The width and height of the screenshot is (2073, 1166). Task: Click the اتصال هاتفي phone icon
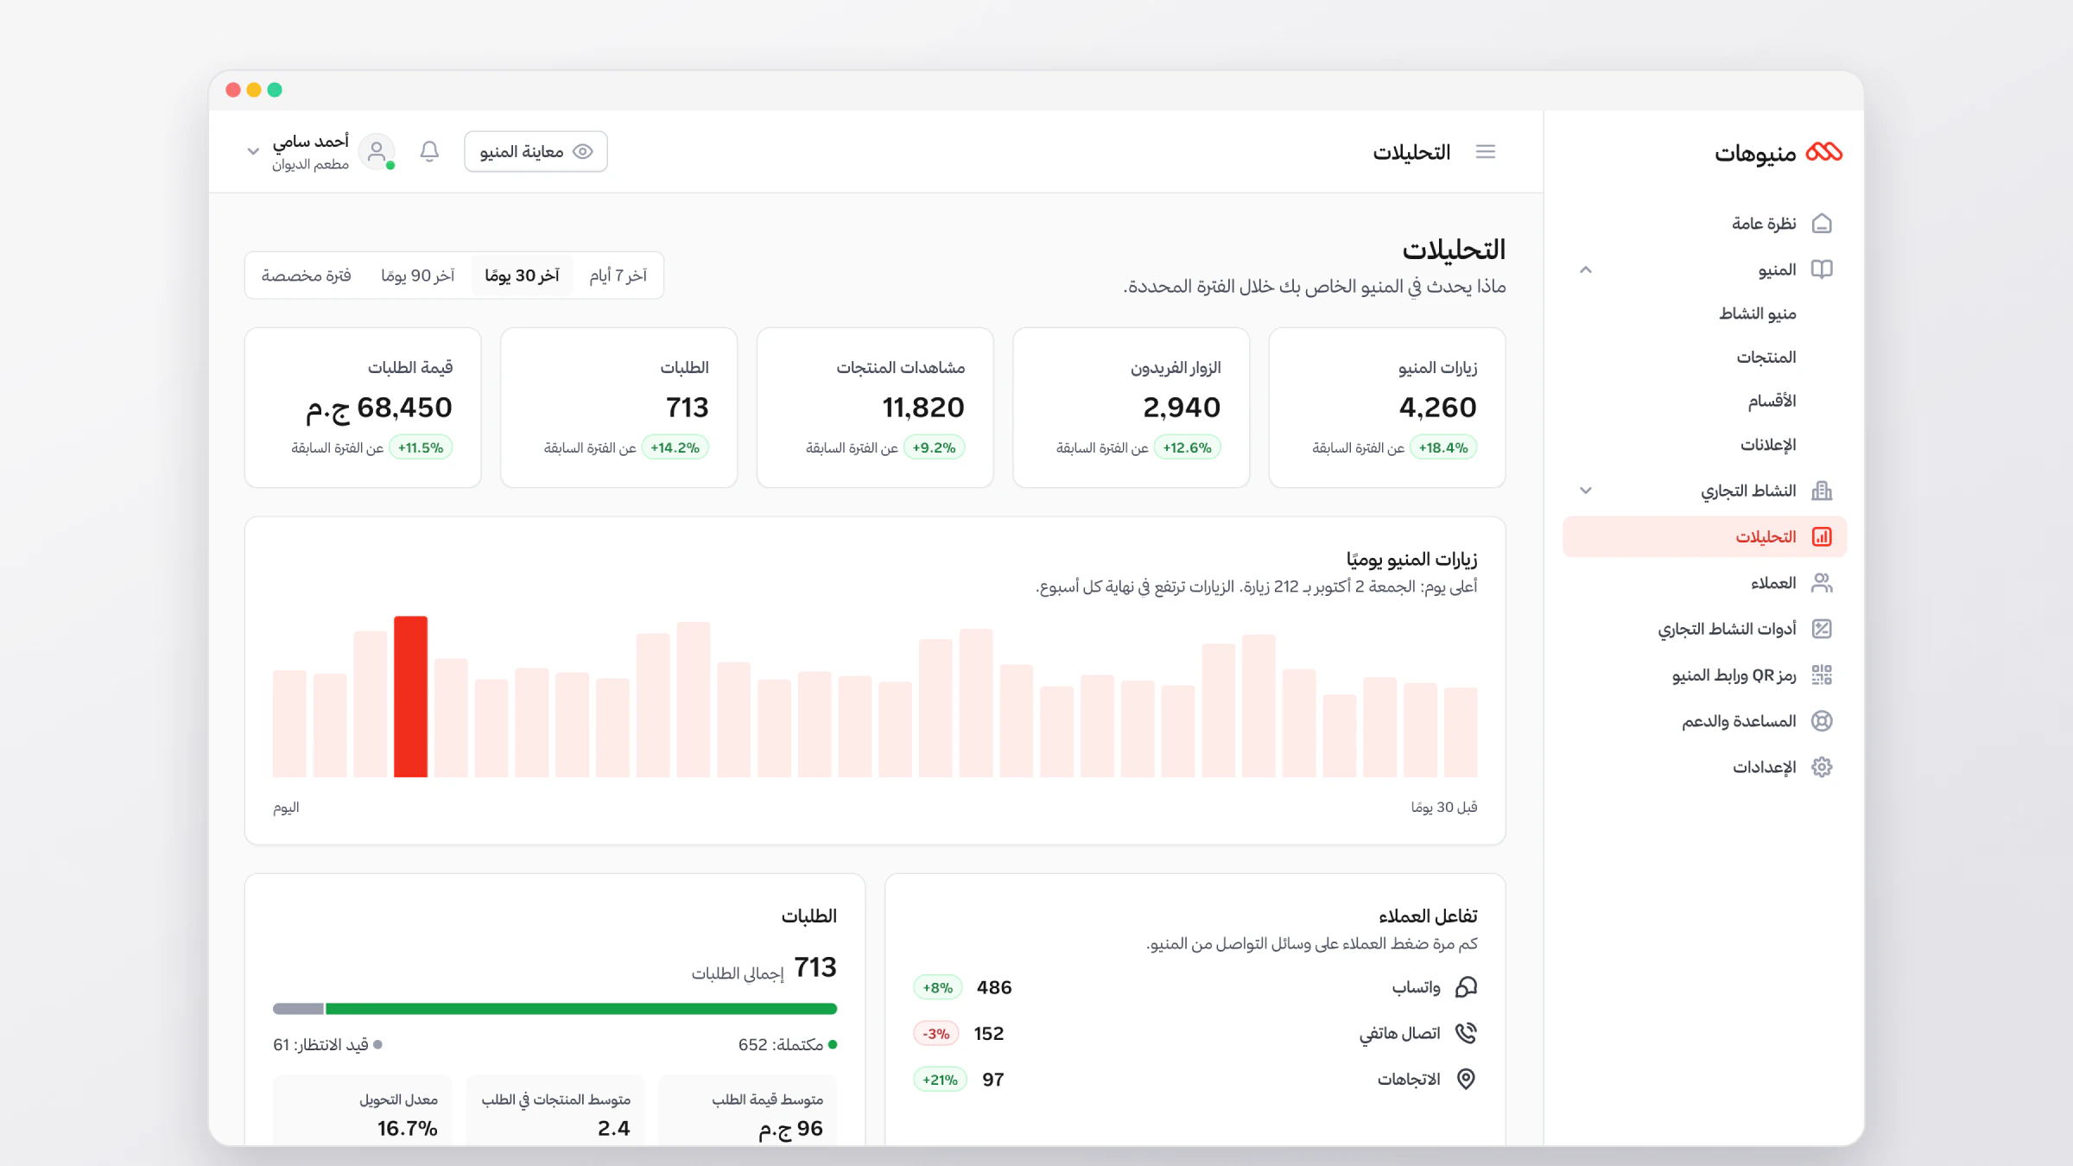pyautogui.click(x=1466, y=1033)
